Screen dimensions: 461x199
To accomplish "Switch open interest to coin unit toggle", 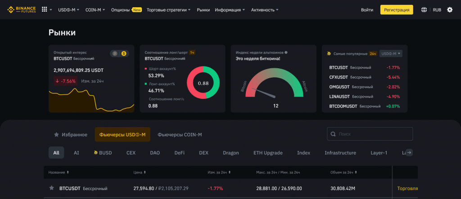I will coord(115,53).
